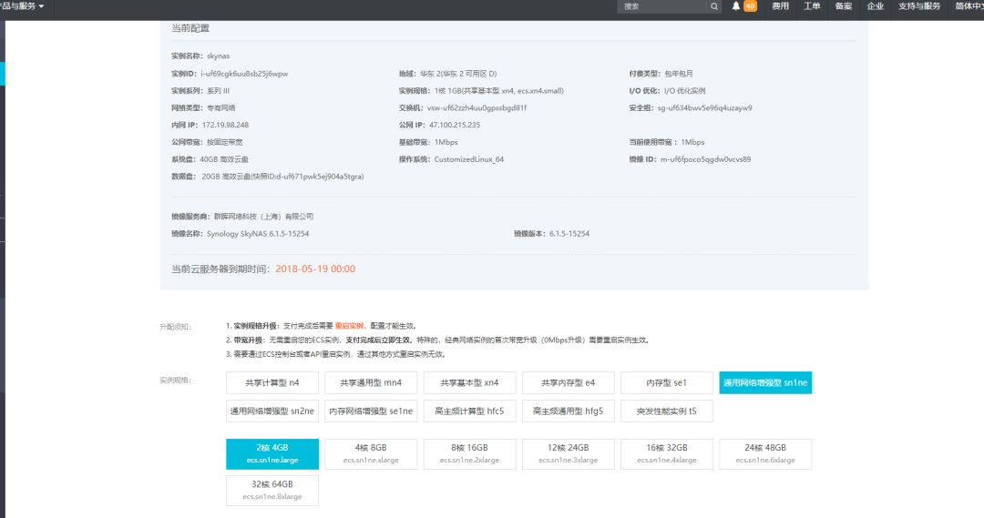Open the 简体中文 language menu

pos(969,6)
